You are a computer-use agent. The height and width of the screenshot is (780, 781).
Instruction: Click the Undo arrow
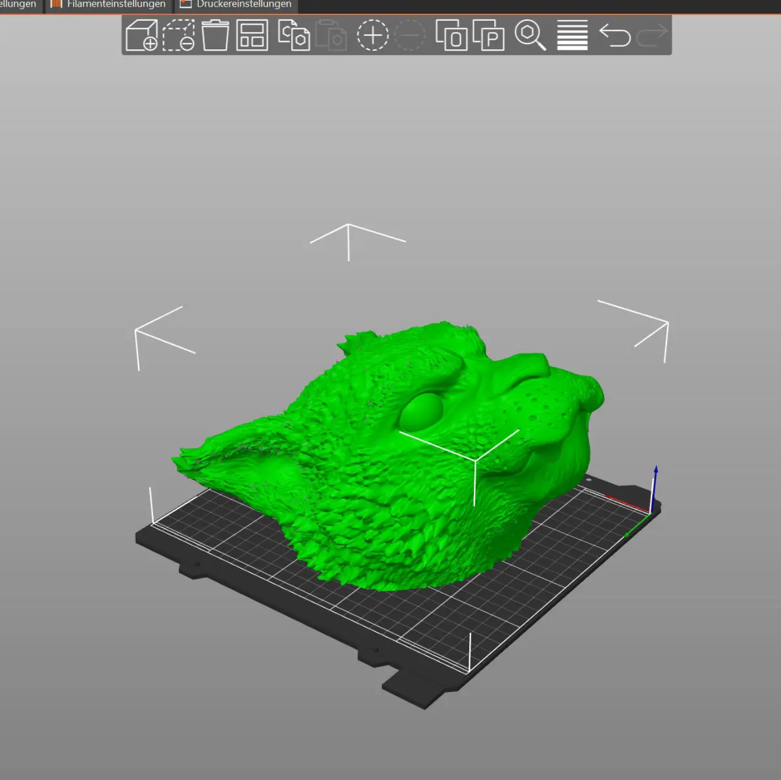(x=615, y=35)
